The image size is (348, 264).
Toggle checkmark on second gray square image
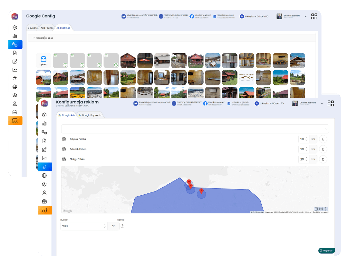point(82,65)
